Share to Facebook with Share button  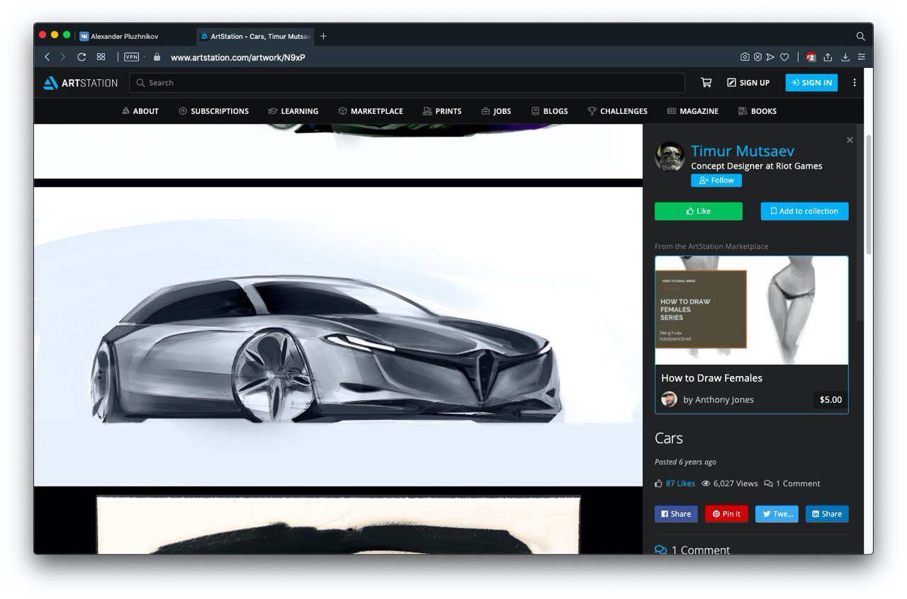coord(676,514)
